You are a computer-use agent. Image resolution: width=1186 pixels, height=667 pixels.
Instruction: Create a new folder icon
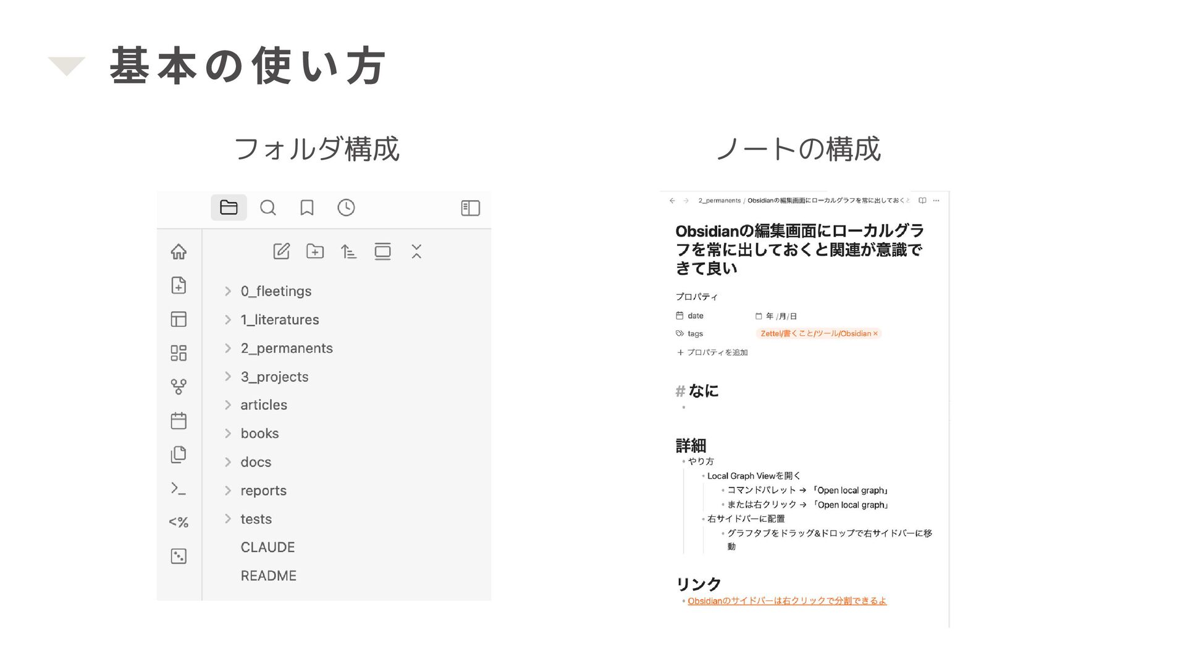(x=315, y=251)
